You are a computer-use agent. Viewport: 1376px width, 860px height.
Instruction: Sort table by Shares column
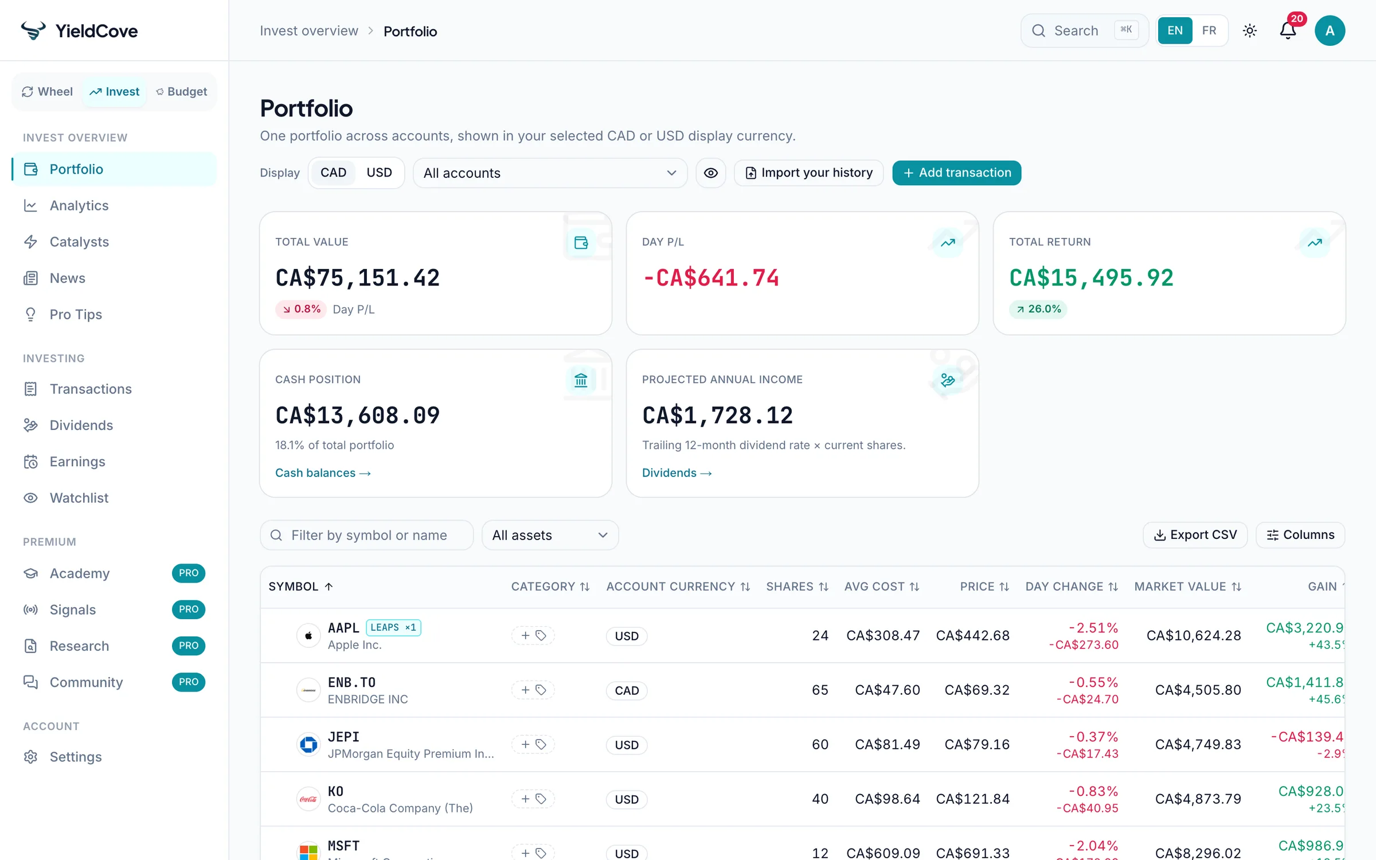pyautogui.click(x=797, y=587)
